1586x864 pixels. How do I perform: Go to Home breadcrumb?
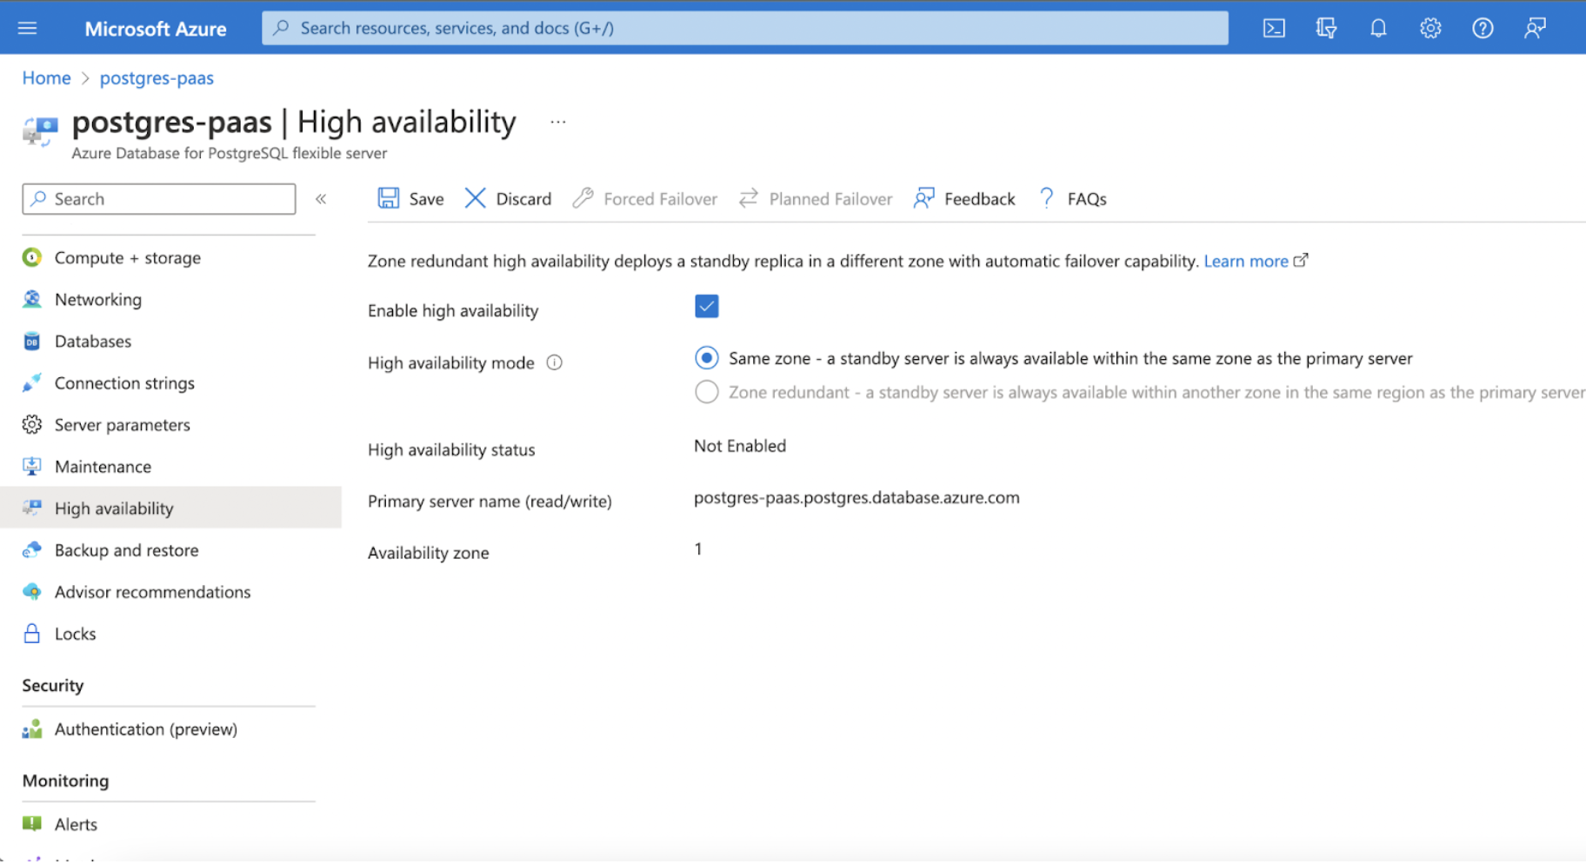coord(46,77)
